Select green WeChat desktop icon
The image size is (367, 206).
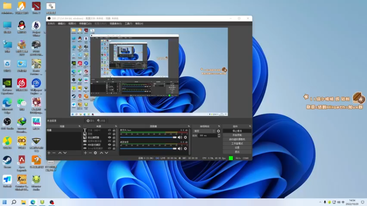[x=22, y=104]
